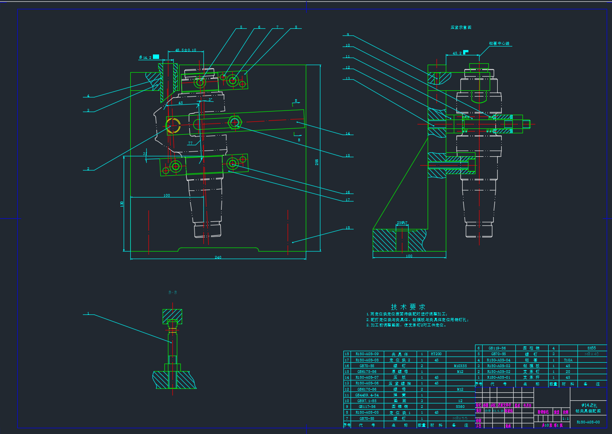Select the 钻套中心线 leader annotation
The image size is (612, 434).
499,43
